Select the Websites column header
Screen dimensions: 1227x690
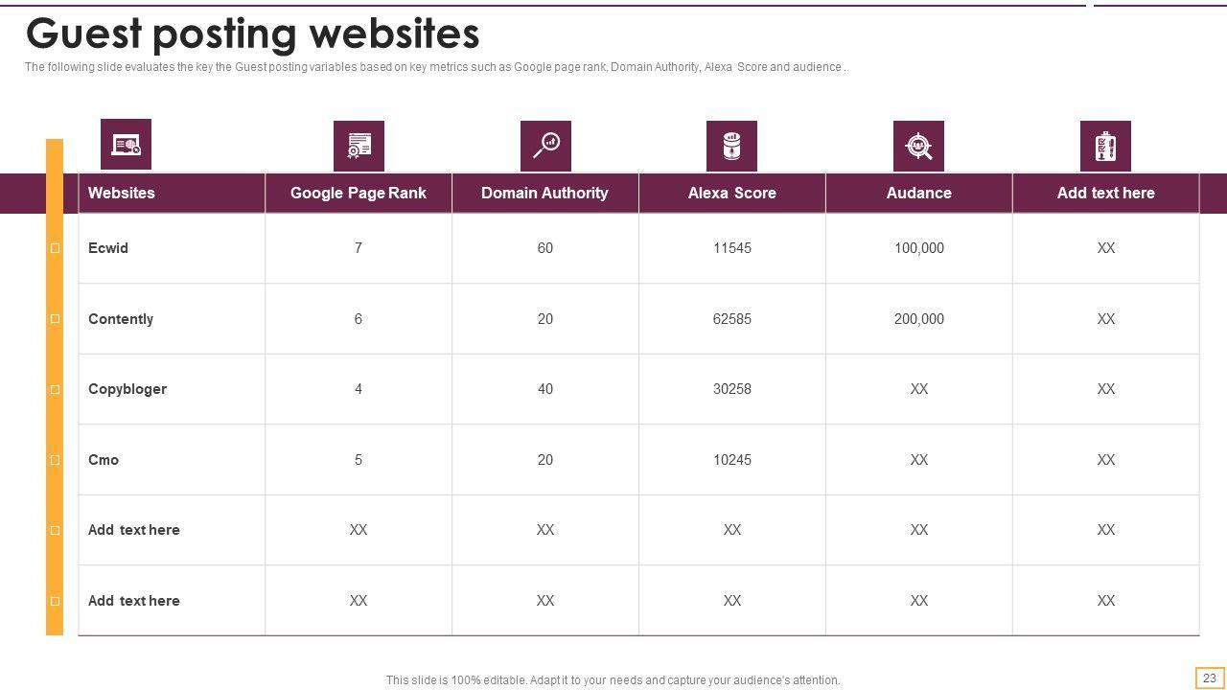click(x=122, y=193)
